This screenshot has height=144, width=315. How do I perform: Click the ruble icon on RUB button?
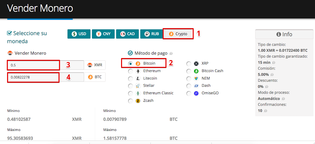(147, 34)
